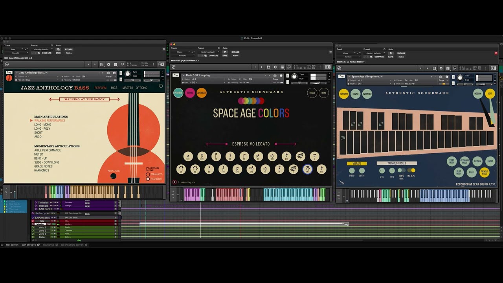Screen dimensions: 503x283
Task: Open Kontakt settings gear in Bass window
Action: click(x=108, y=64)
